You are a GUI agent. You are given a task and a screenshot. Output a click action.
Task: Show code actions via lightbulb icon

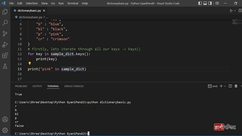click(x=29, y=63)
